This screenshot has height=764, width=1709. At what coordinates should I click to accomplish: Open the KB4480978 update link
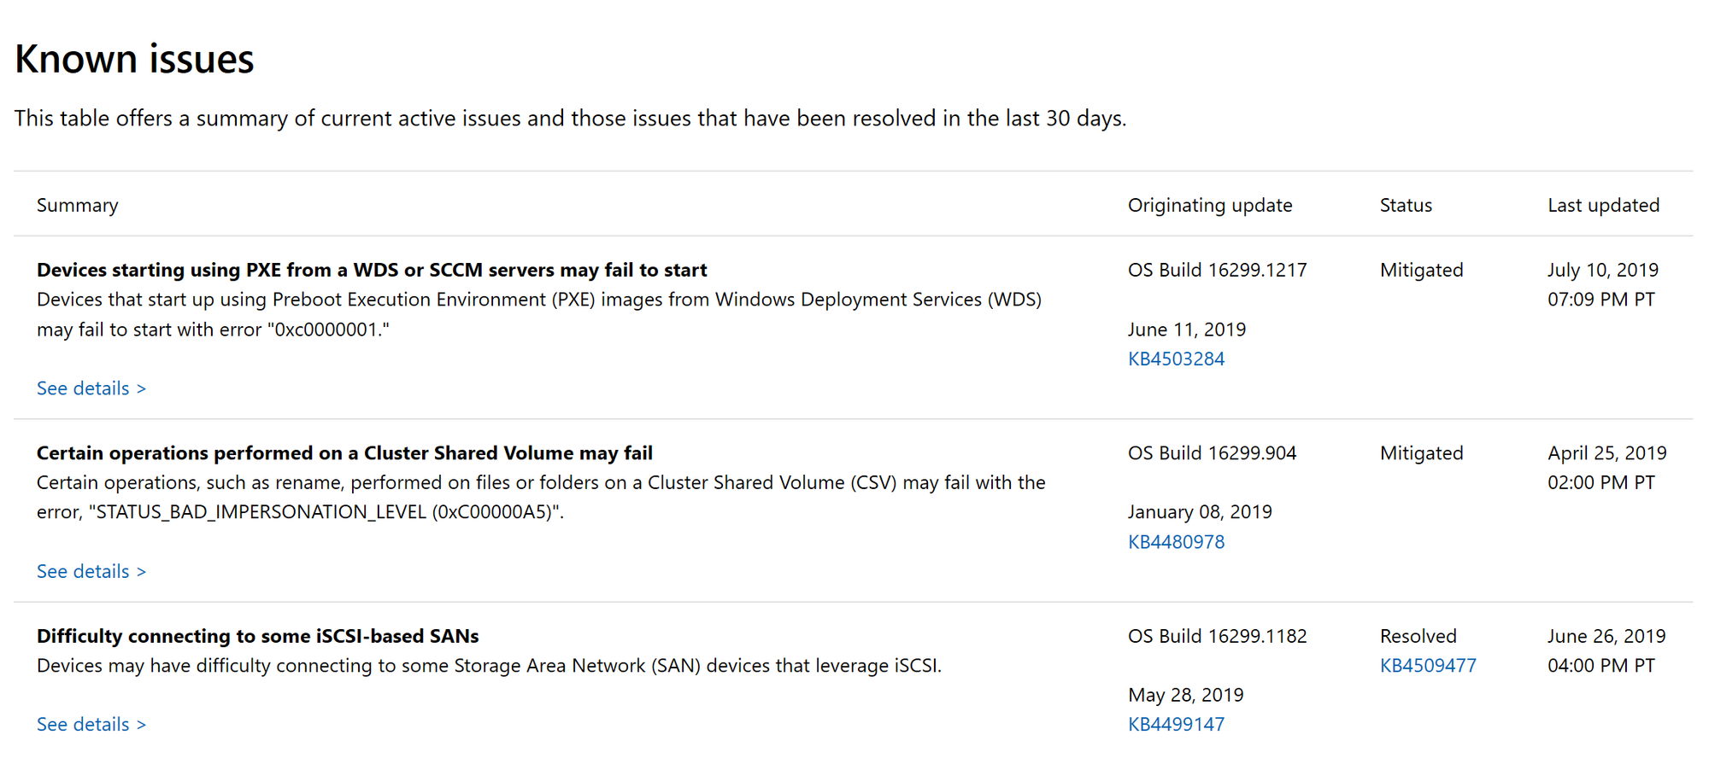(1176, 541)
